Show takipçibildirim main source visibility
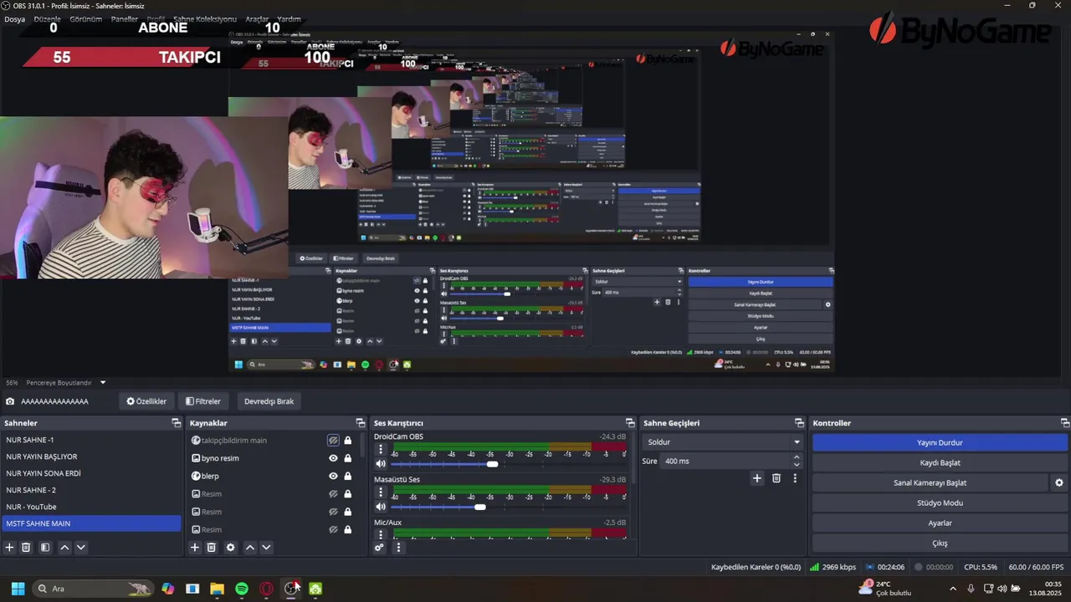 [333, 441]
